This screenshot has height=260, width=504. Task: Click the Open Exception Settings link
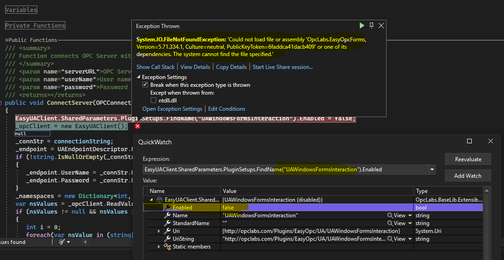[x=172, y=109]
